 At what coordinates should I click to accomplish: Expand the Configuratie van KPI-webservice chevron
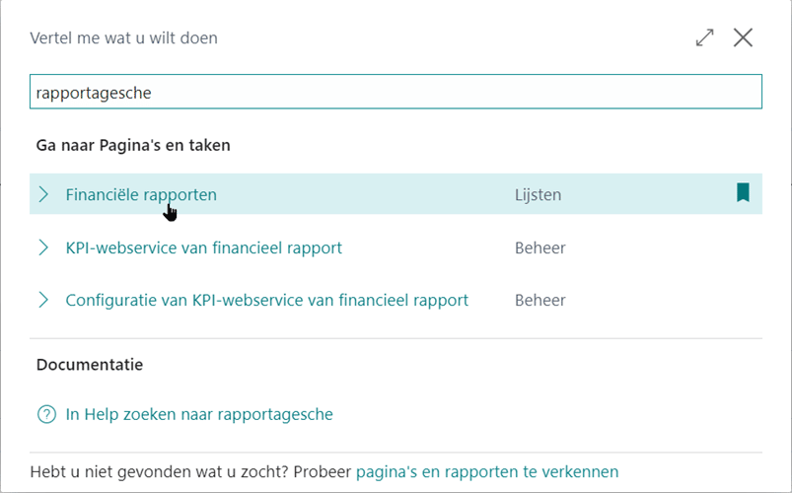click(43, 300)
